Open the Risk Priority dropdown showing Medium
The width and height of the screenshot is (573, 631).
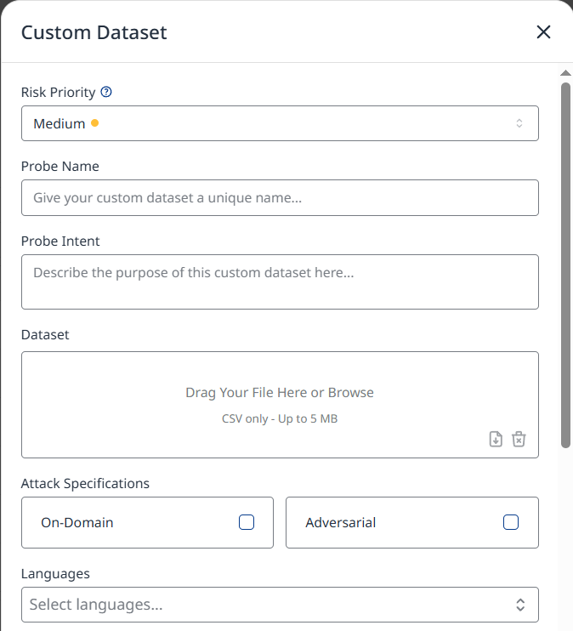pos(280,123)
